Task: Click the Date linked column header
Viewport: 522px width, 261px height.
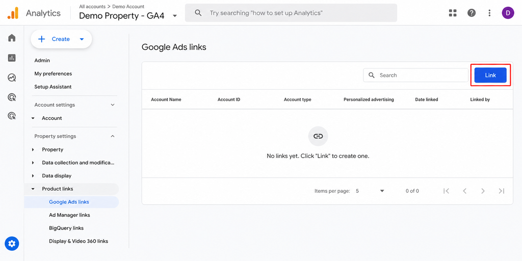Action: tap(427, 99)
